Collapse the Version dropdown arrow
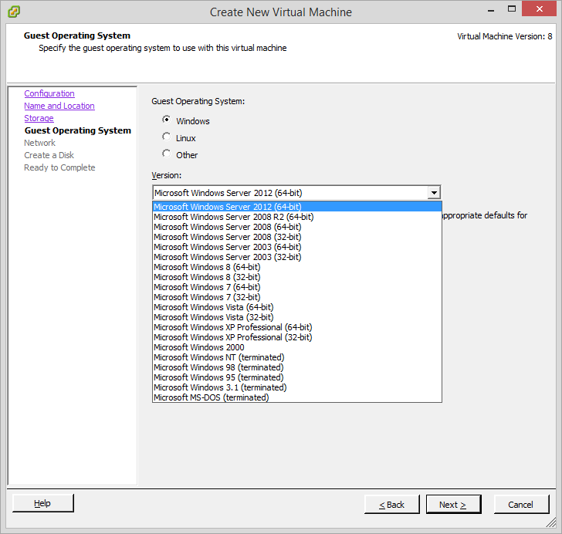562x534 pixels. point(434,193)
